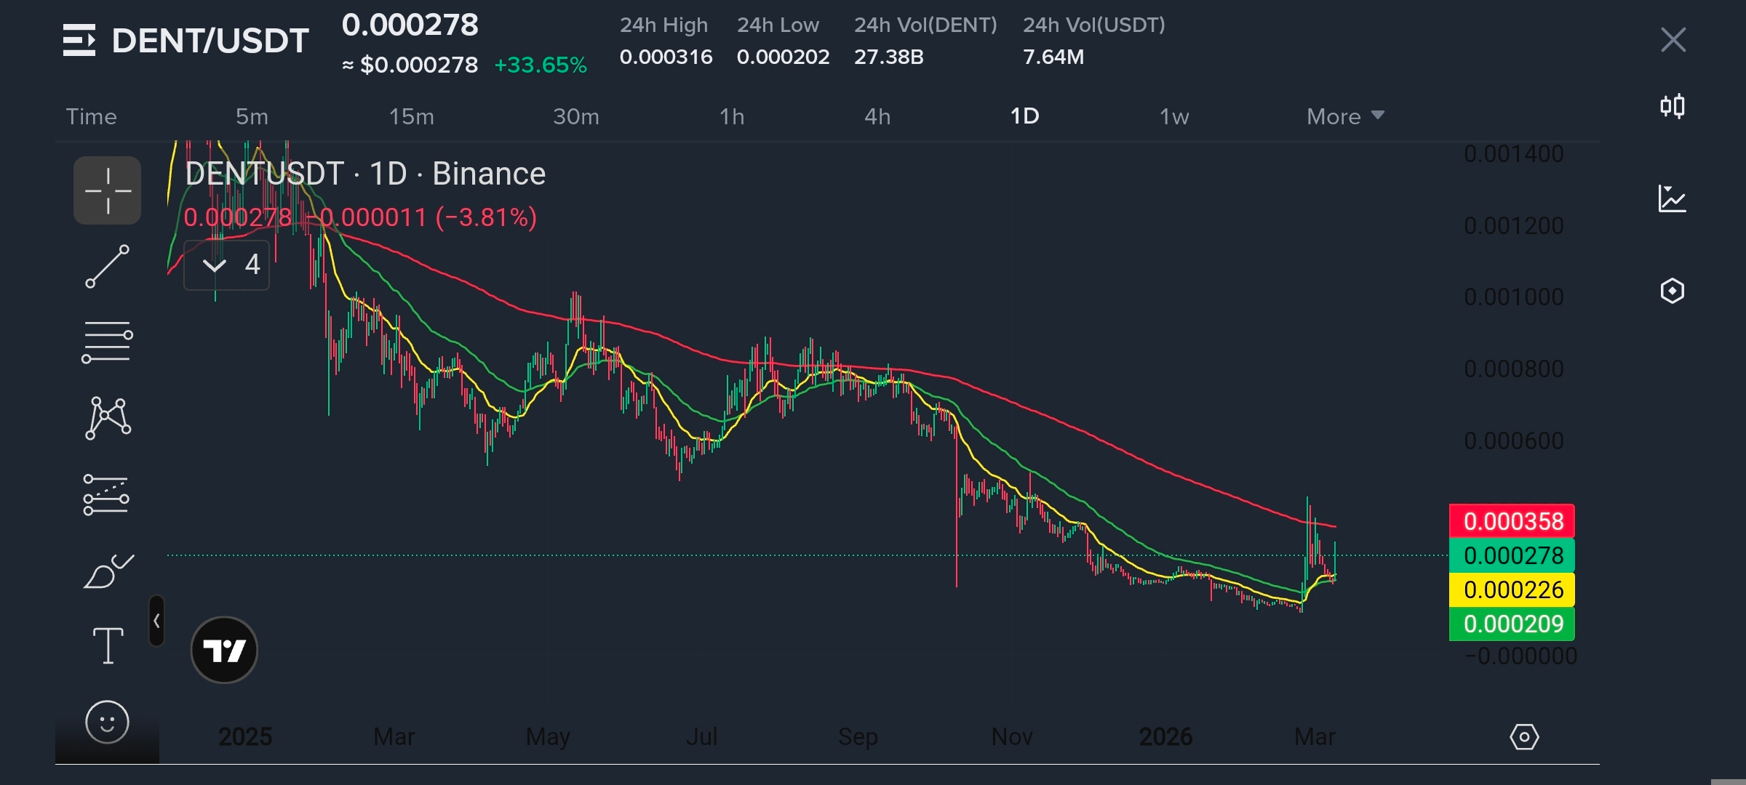Viewport: 1746px width, 785px height.
Task: Select the brush drawing tool
Action: pyautogui.click(x=108, y=571)
